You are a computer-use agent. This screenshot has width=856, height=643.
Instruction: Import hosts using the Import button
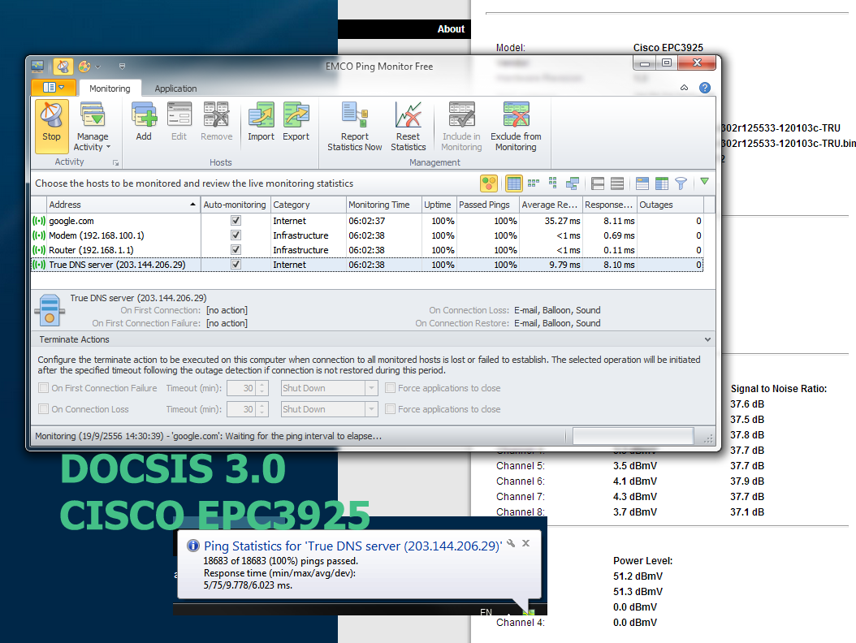pyautogui.click(x=261, y=123)
